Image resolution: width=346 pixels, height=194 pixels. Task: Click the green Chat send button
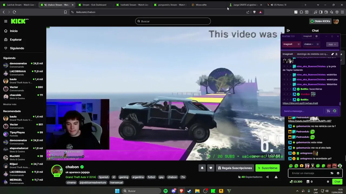click(337, 182)
